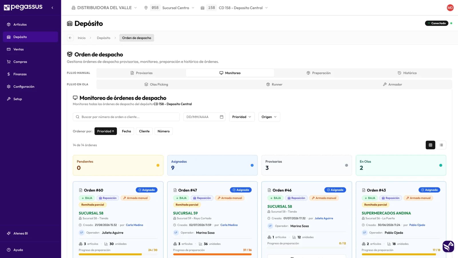The image size is (458, 258).
Task: Open the Preparación tab
Action: point(318,73)
